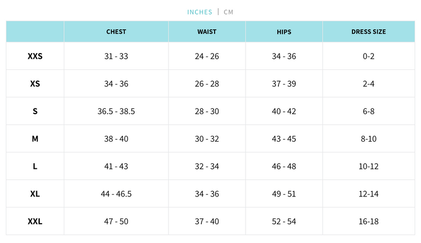The height and width of the screenshot is (243, 421).
Task: Click the DRESS SIZE column header
Action: (x=368, y=31)
